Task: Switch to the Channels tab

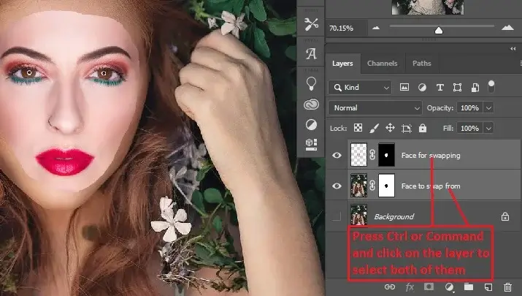Action: coord(382,64)
